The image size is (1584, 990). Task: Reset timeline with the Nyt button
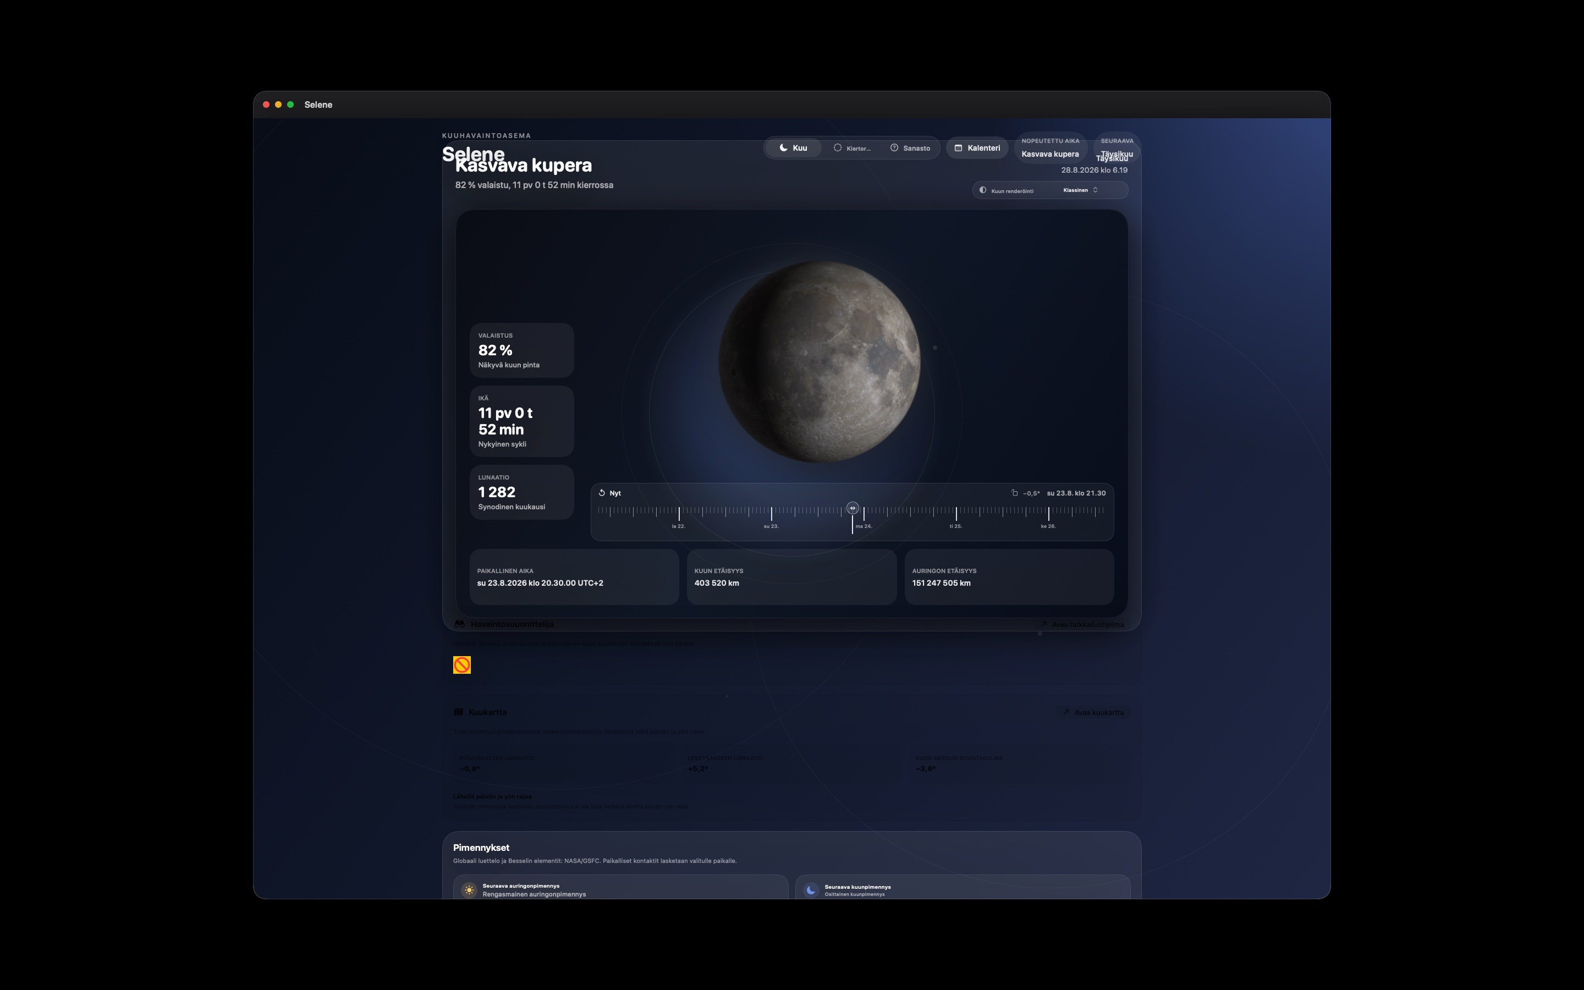click(609, 493)
